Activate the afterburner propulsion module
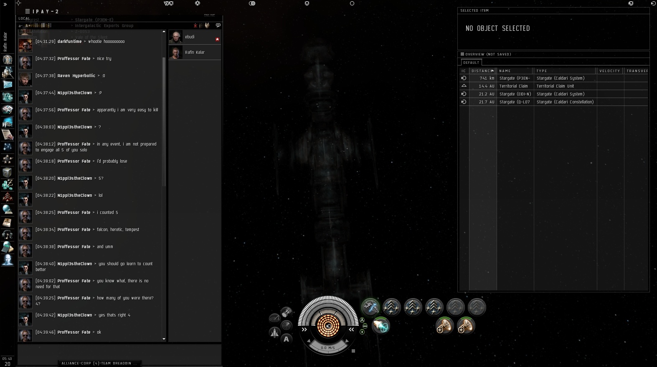Screen dimensions: 657x367 point(381,325)
